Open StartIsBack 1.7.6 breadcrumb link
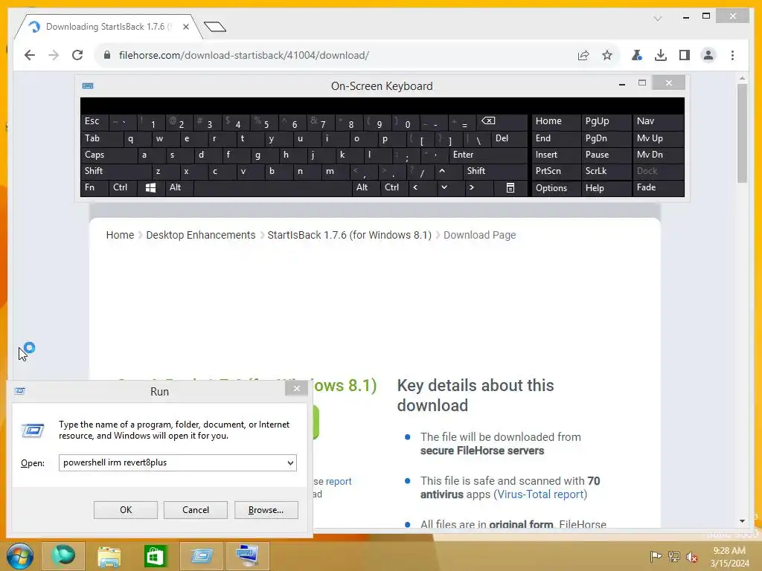Image resolution: width=762 pixels, height=571 pixels. [350, 235]
